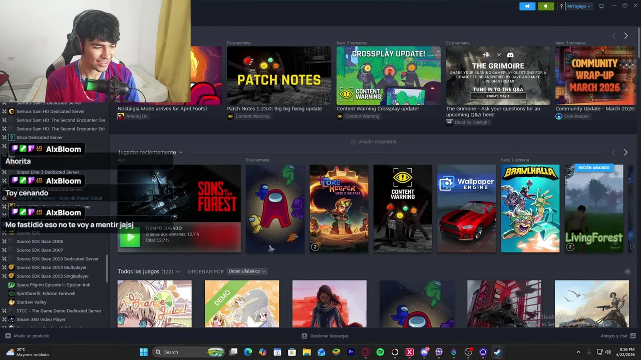The width and height of the screenshot is (641, 360).
Task: Click the Stardew Valley chicken icon in sidebar
Action: point(12,302)
